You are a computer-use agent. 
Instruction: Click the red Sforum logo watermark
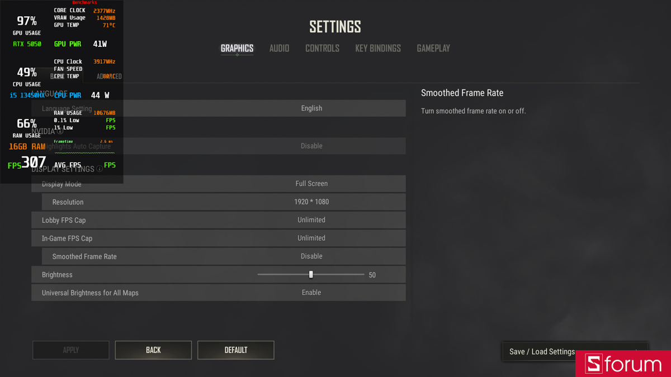tap(622, 364)
